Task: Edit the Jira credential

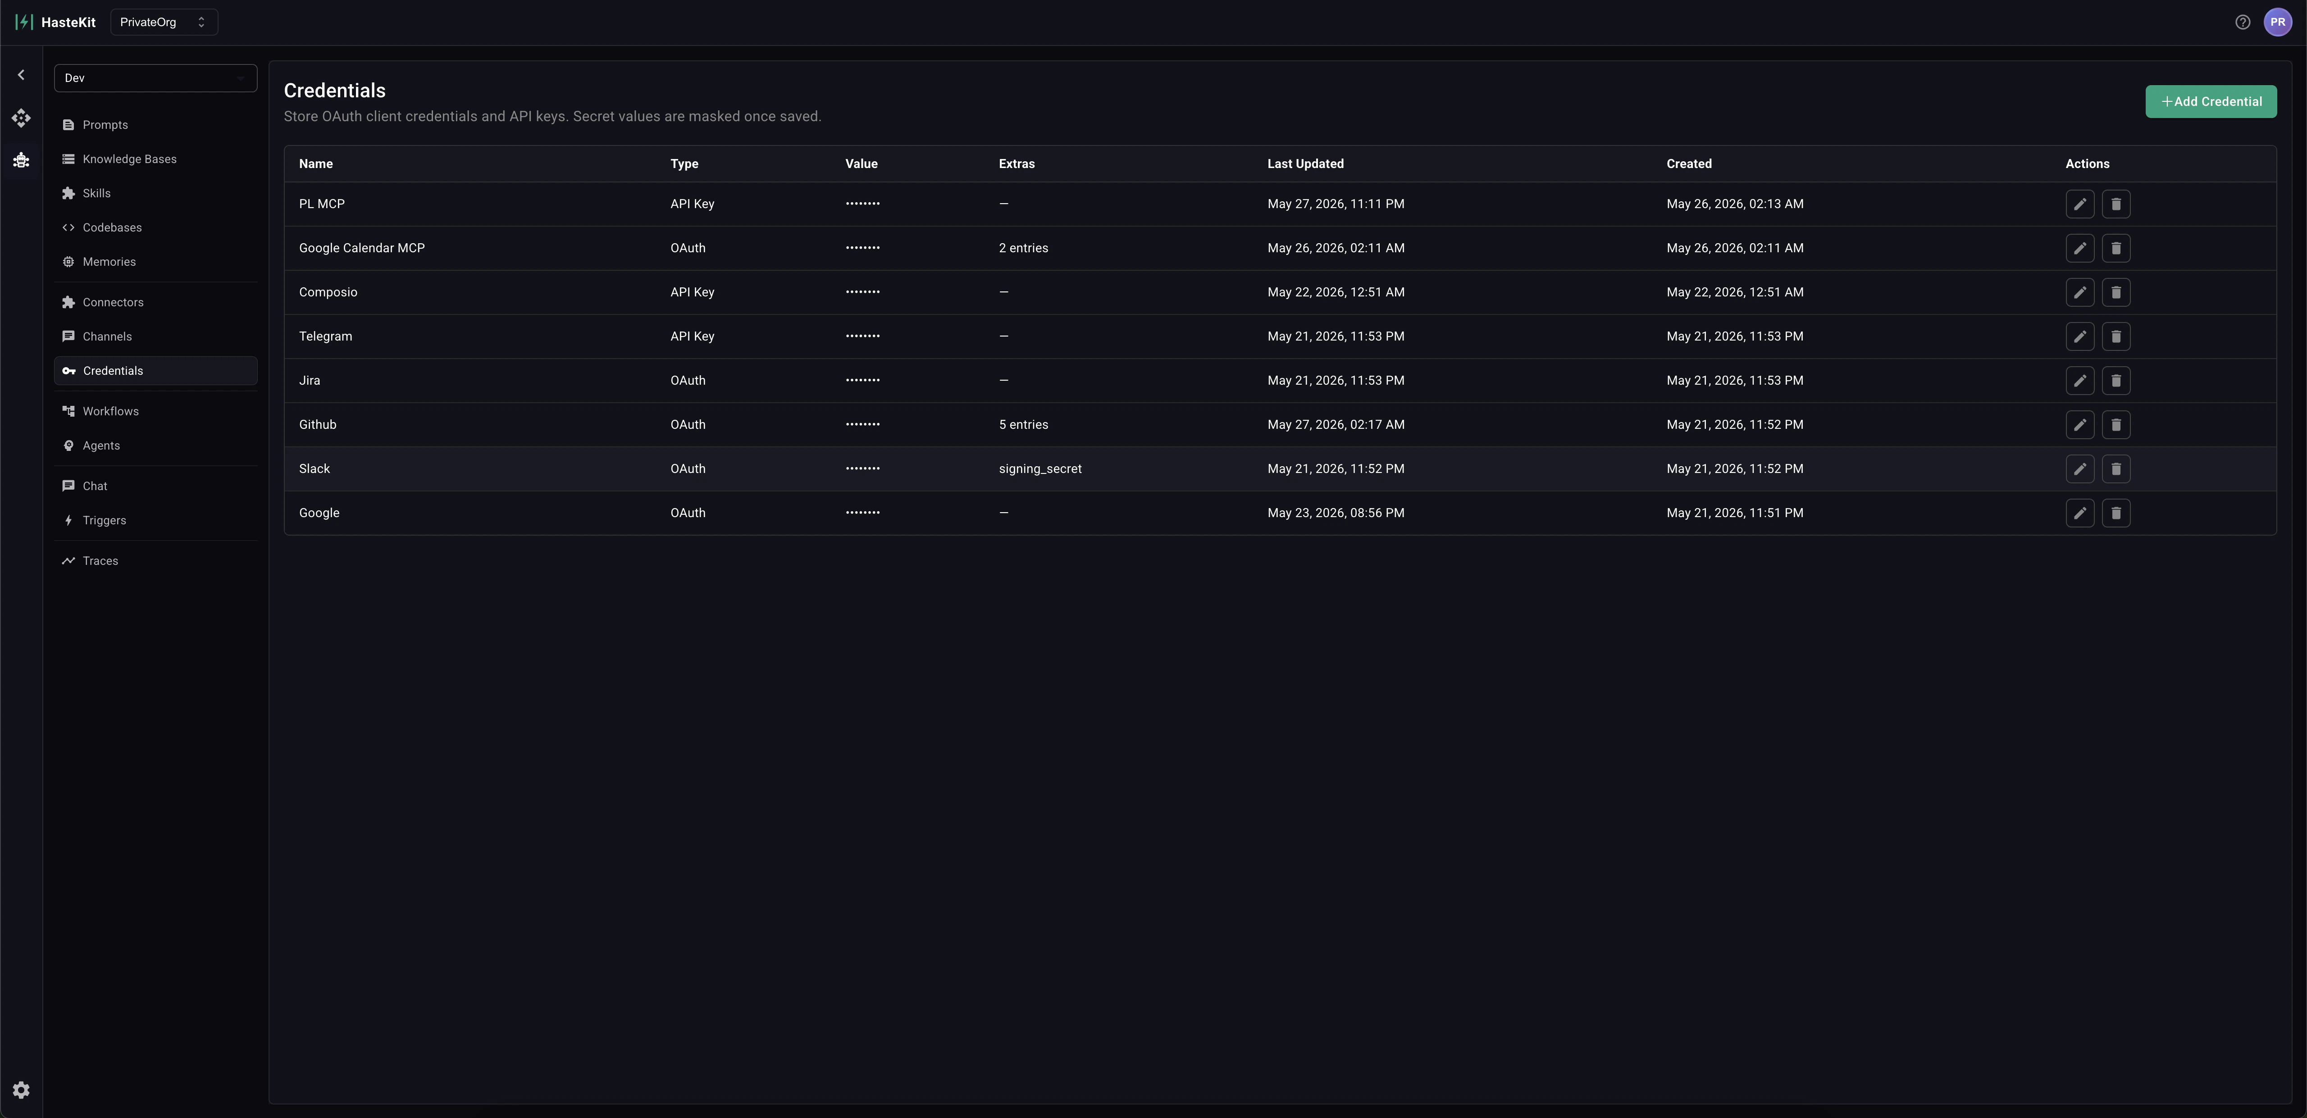Action: pos(2079,381)
